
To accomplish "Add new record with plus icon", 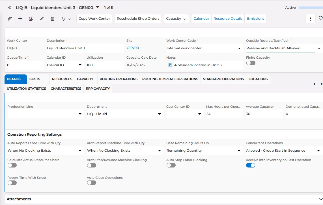I will click(20, 19).
